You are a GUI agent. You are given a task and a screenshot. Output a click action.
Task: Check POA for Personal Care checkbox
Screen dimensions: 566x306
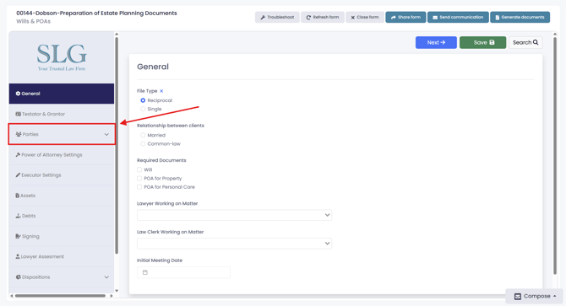point(139,187)
